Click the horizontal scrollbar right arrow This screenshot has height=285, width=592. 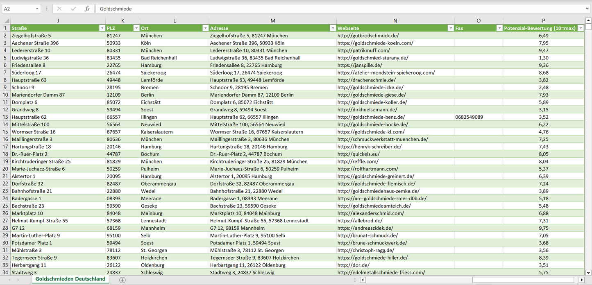[581, 280]
